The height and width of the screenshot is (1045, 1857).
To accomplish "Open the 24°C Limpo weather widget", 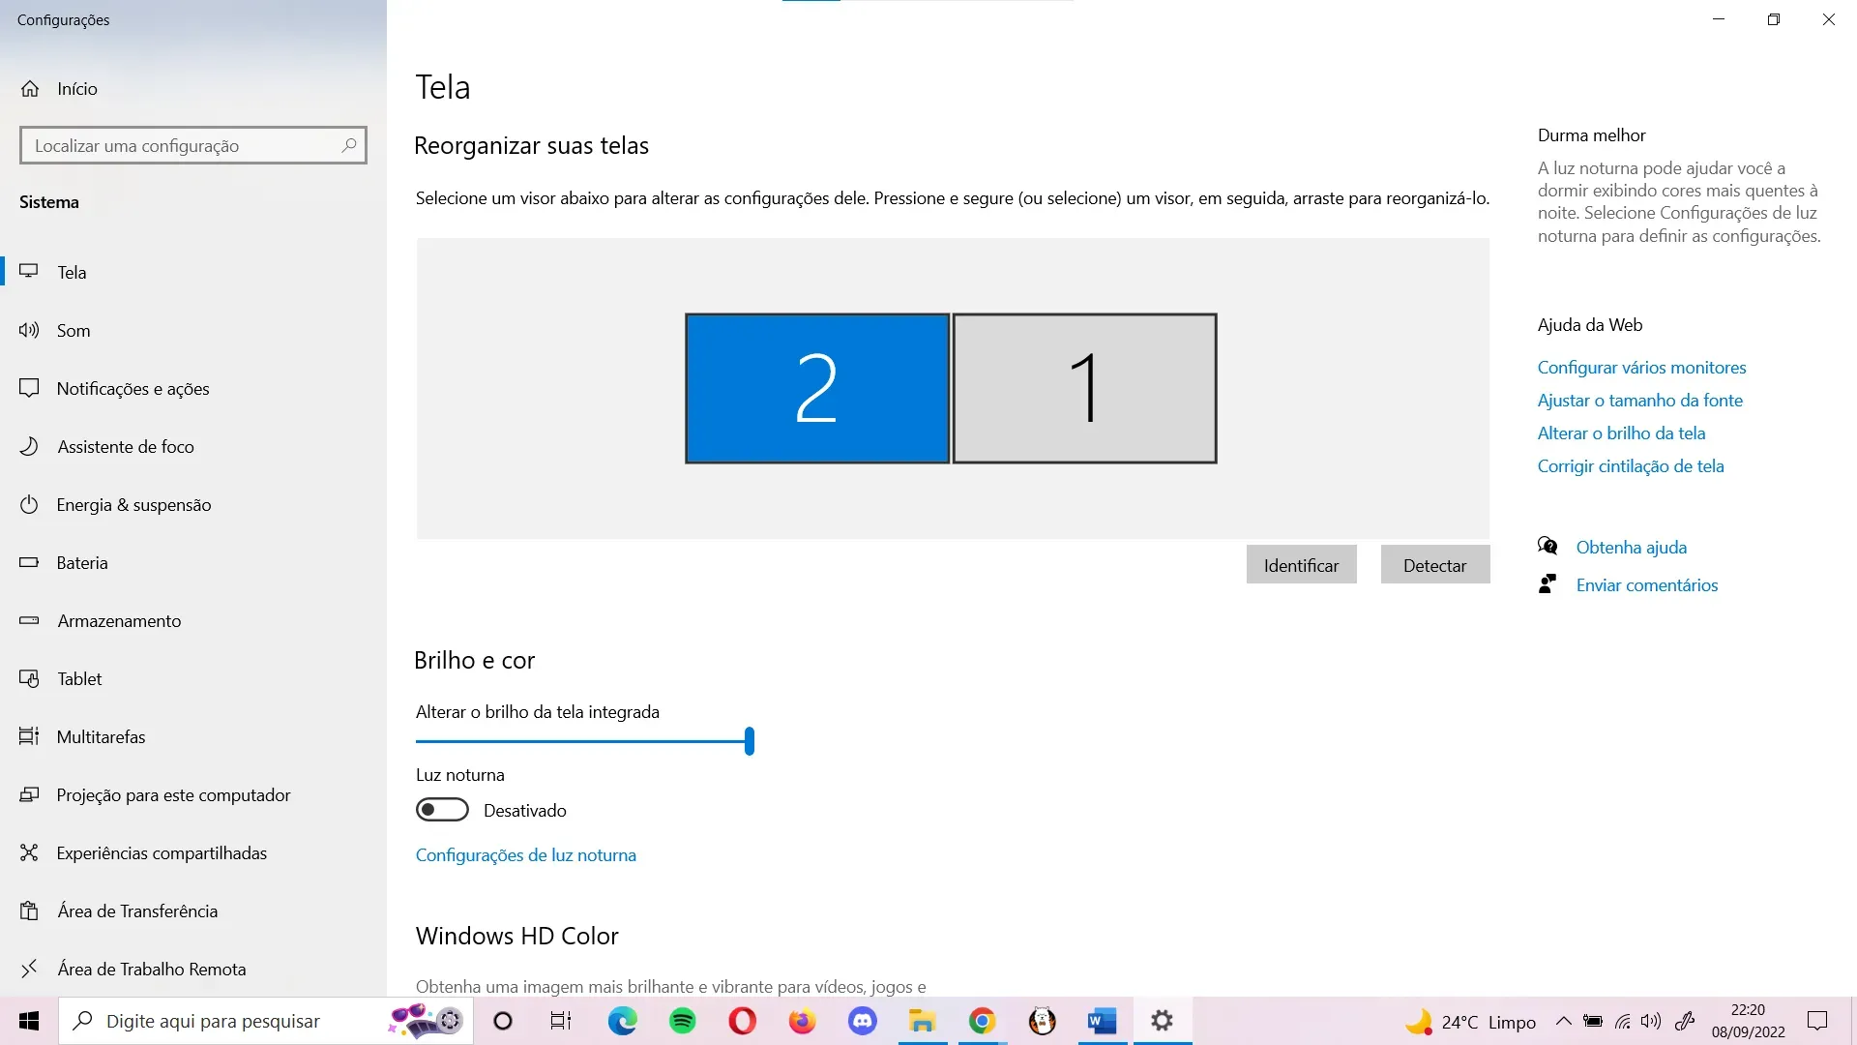I will tap(1470, 1022).
